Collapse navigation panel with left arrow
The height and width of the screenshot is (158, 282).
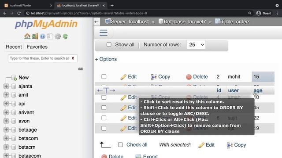[96, 22]
